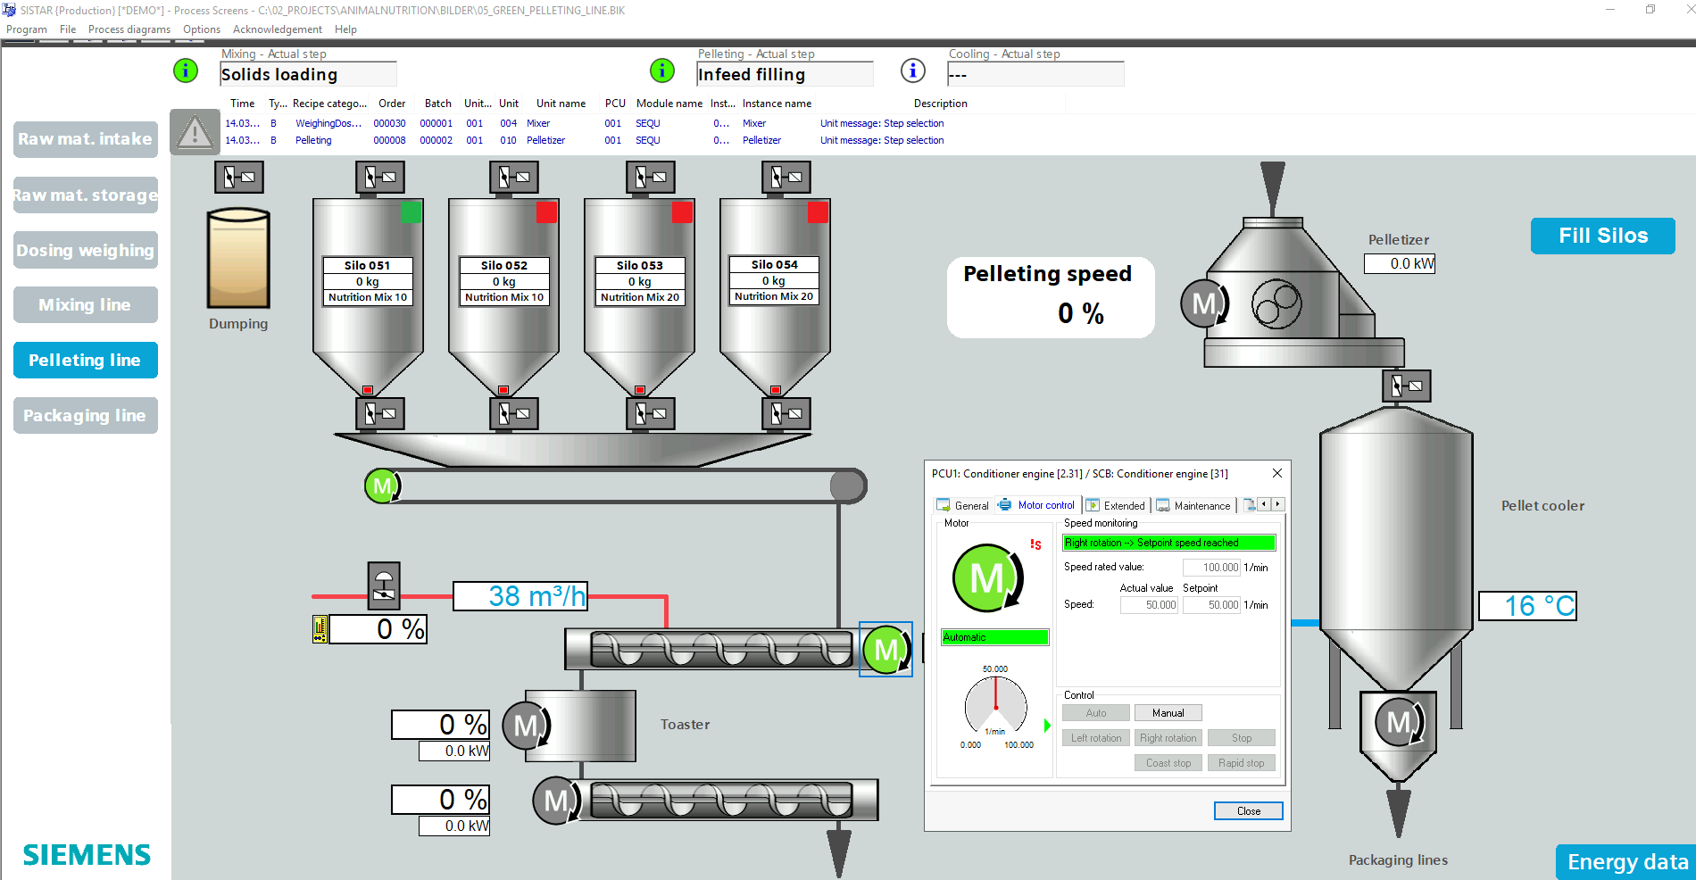The width and height of the screenshot is (1696, 880).
Task: Click the gray warning triangle alarm icon
Action: click(195, 133)
